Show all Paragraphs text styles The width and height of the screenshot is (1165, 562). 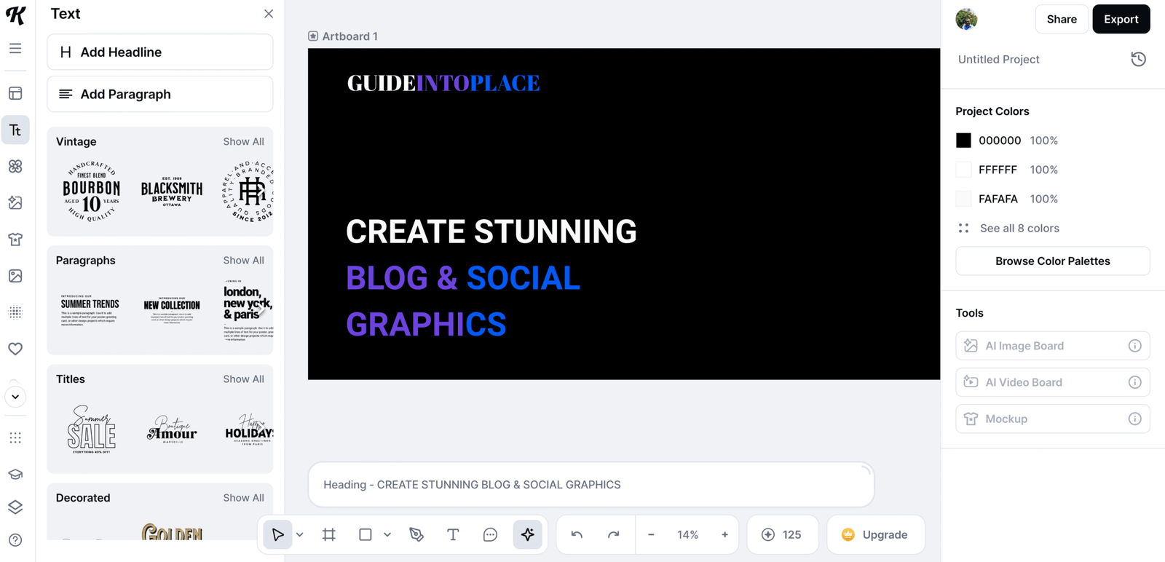click(x=243, y=260)
